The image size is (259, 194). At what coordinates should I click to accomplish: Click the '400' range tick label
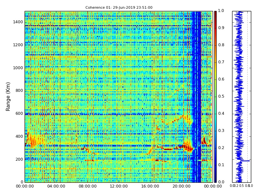coord(19,136)
